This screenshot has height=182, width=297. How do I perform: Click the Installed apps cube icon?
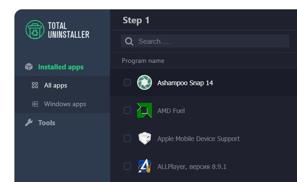pyautogui.click(x=29, y=67)
